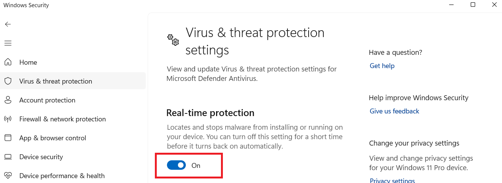This screenshot has height=183, width=502.
Task: Follow the Privacy settings link
Action: click(392, 181)
